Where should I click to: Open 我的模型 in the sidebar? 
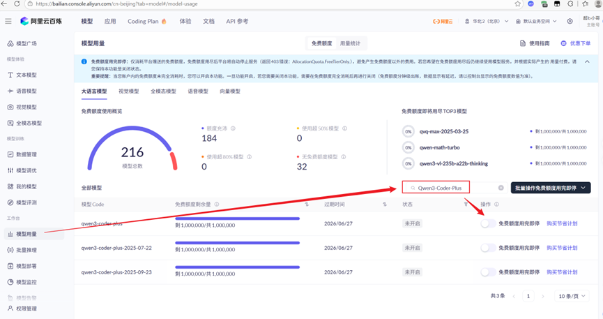[22, 186]
